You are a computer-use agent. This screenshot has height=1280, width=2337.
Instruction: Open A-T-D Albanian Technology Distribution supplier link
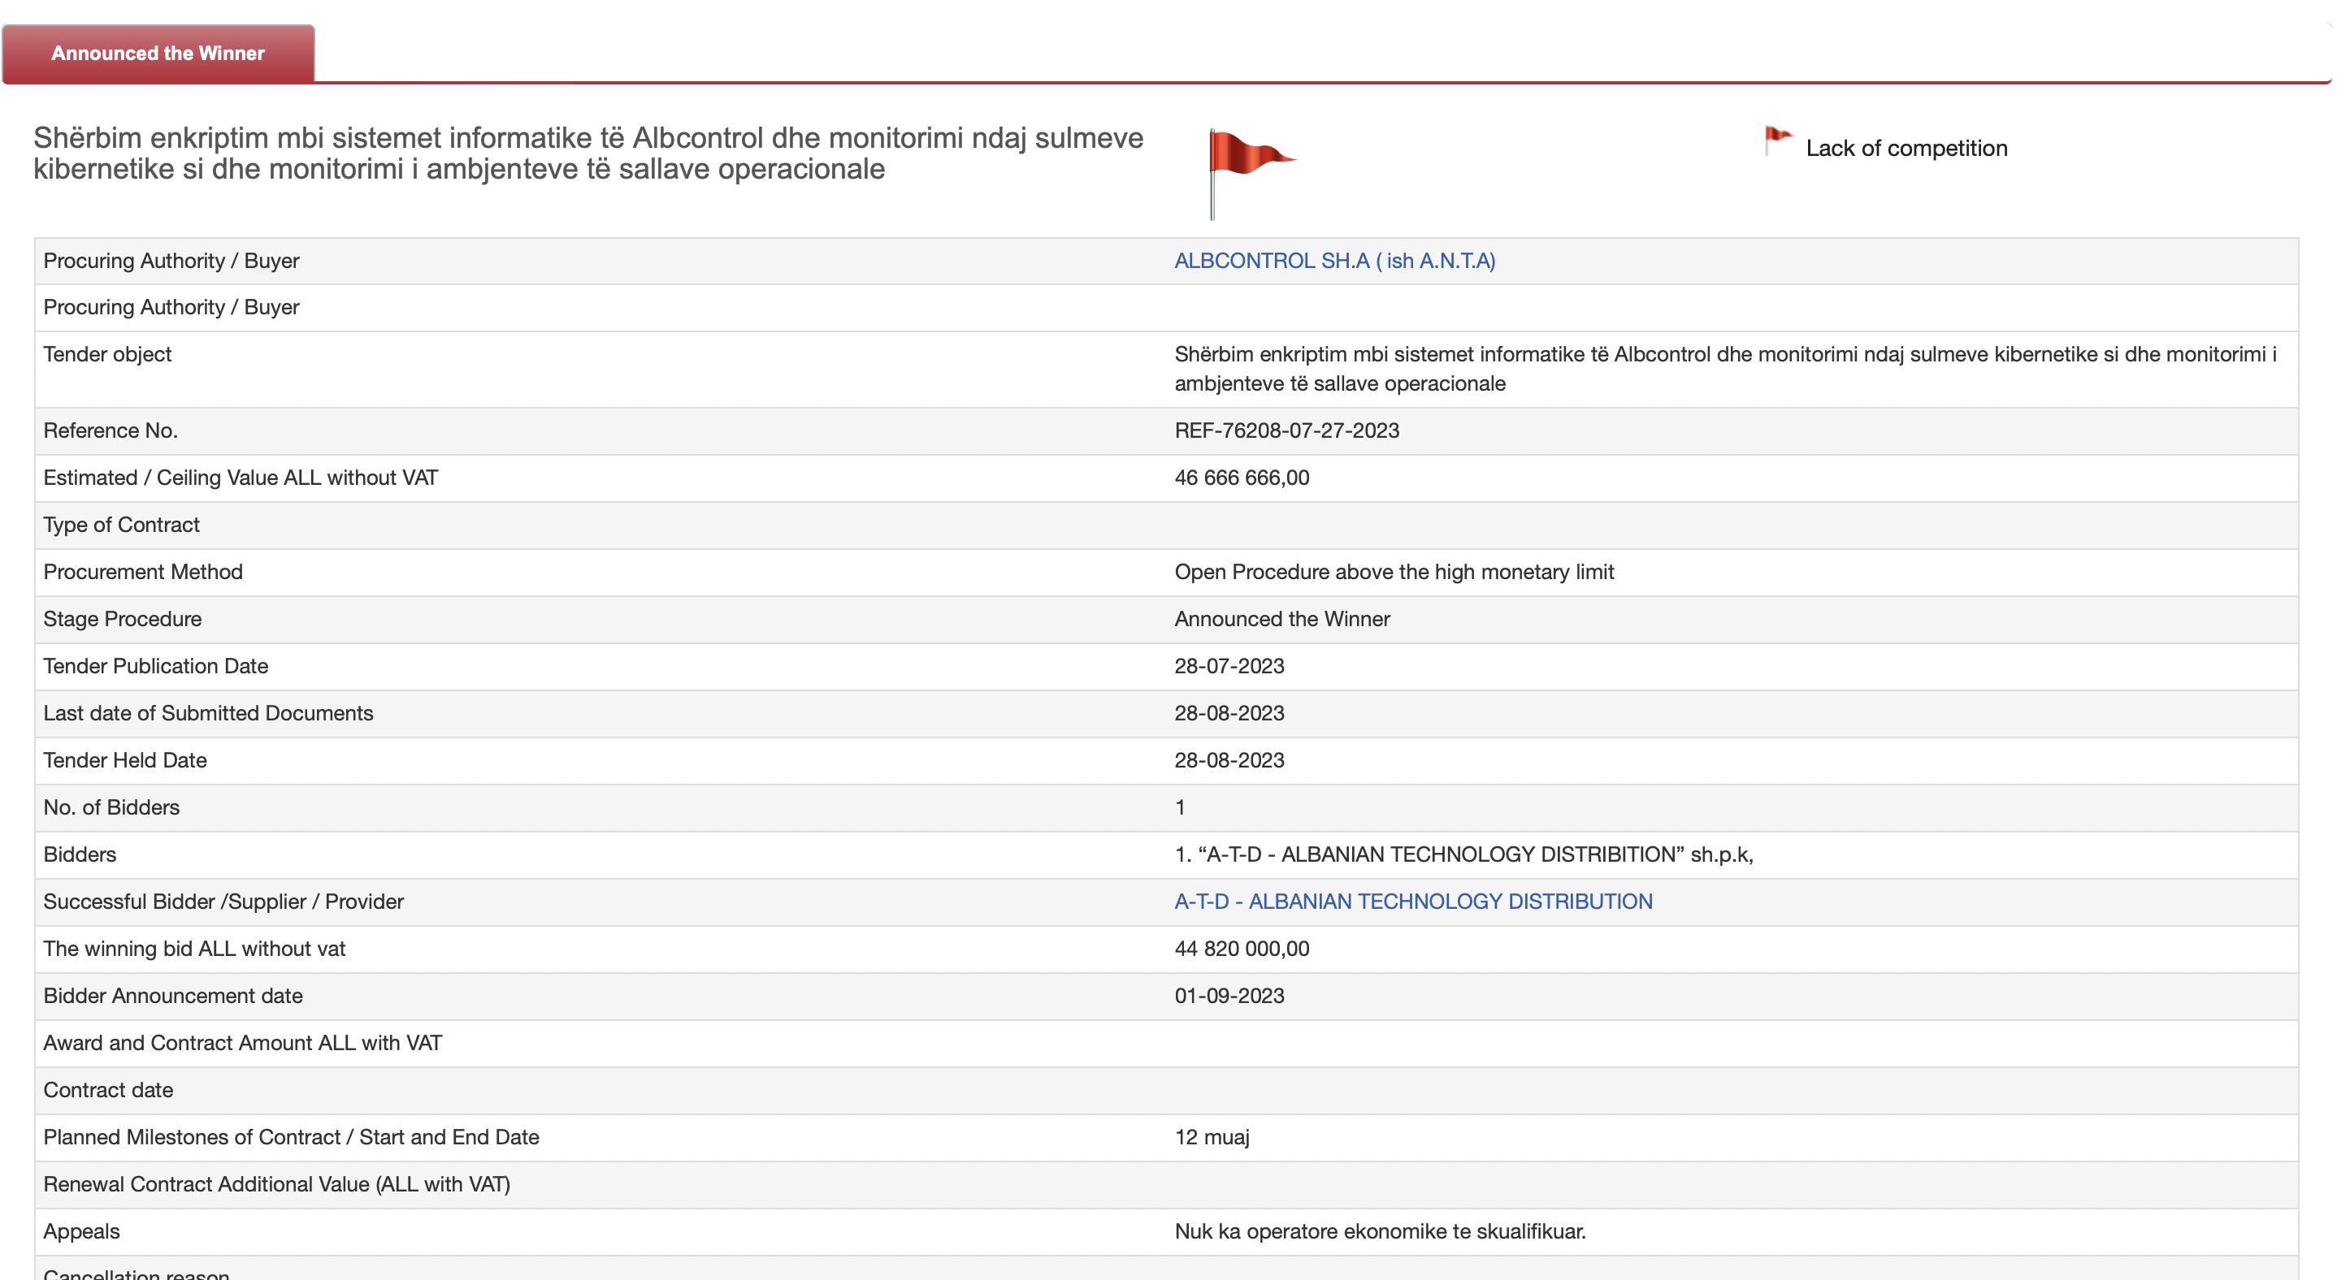tap(1412, 901)
